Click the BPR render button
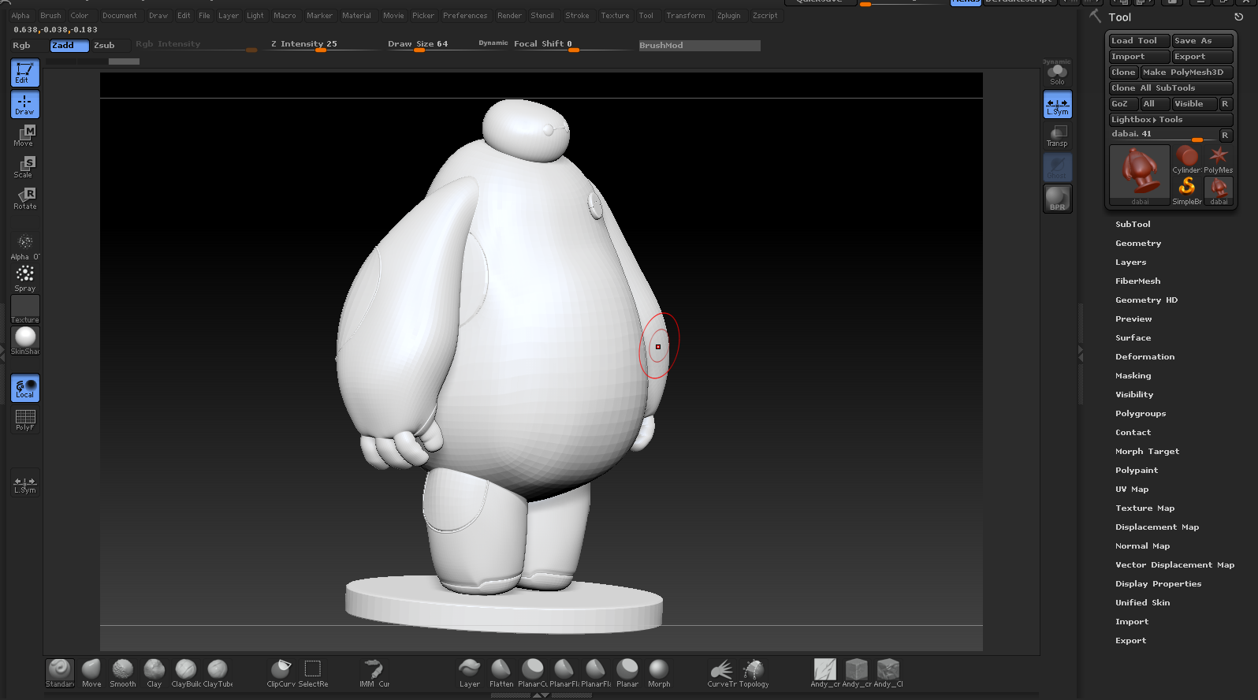This screenshot has width=1258, height=700. click(1058, 199)
